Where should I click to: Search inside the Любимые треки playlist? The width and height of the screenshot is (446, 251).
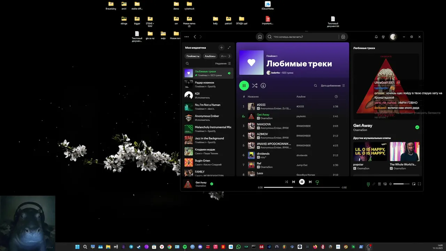click(x=316, y=85)
